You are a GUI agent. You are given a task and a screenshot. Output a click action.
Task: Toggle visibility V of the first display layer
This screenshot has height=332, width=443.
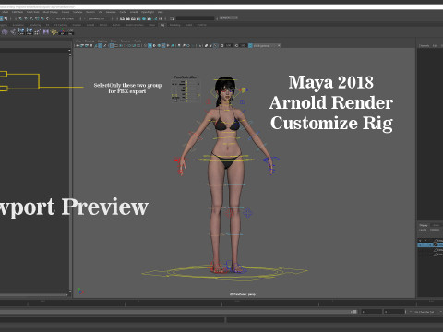coord(420,241)
